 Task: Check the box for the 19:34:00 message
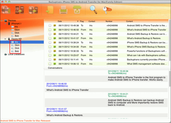pos(50,47)
